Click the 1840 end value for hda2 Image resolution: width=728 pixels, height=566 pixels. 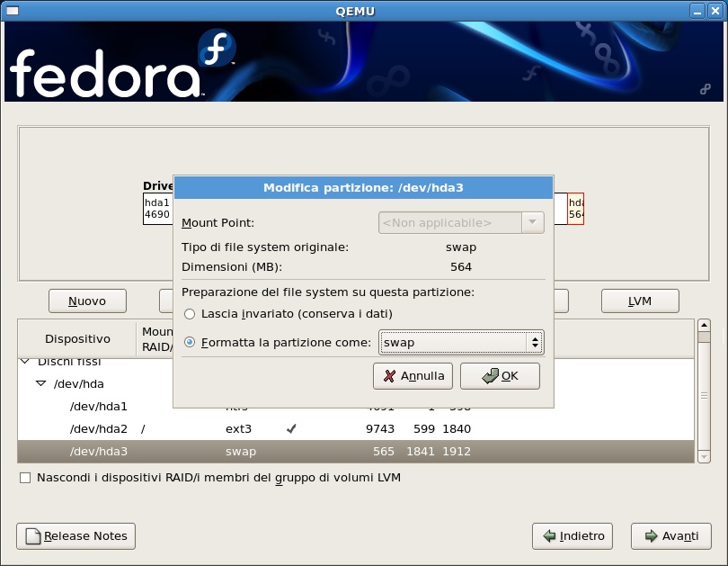pyautogui.click(x=457, y=428)
